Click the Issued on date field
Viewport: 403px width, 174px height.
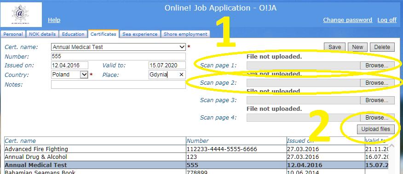[69, 65]
